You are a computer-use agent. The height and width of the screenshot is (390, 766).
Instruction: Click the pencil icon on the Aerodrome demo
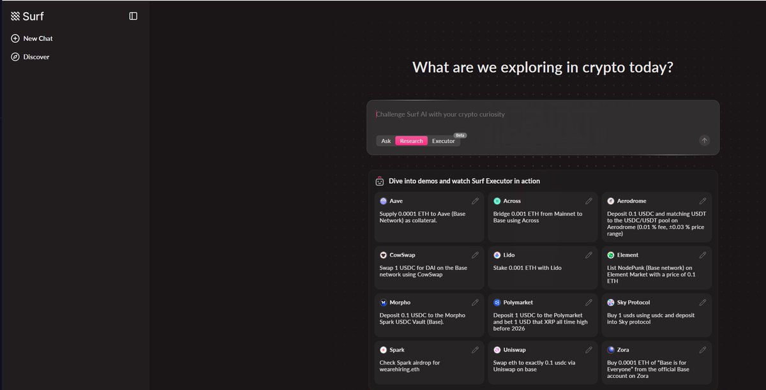click(703, 201)
